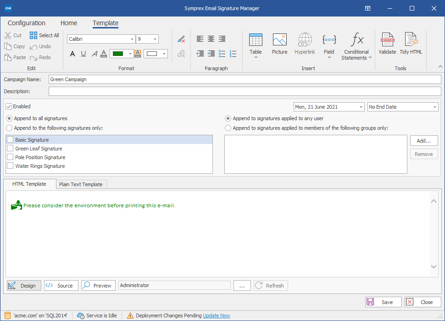Click the remove hyperlink icon
Viewport: 445px width, 321px height.
pyautogui.click(x=181, y=54)
